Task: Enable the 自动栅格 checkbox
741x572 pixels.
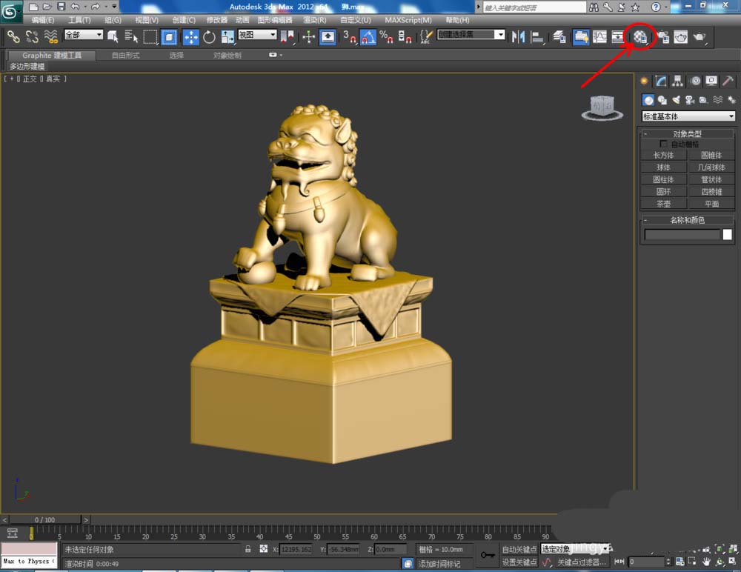Action: (x=663, y=144)
